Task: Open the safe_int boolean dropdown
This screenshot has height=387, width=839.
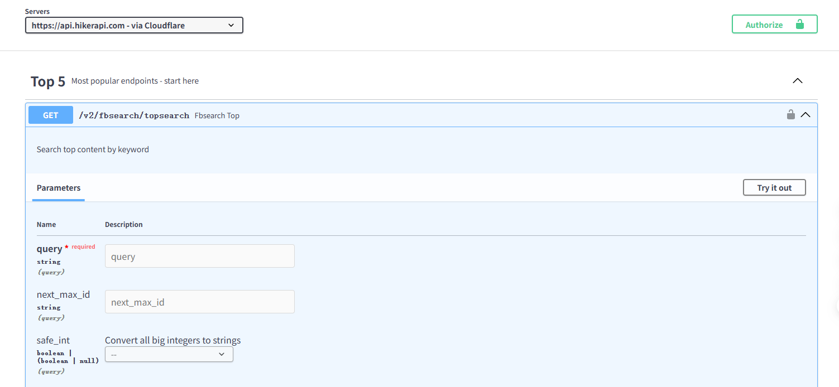Action: [169, 354]
